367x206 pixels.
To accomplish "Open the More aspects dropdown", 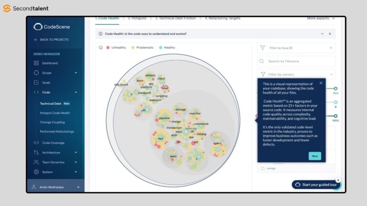I will tap(321, 18).
